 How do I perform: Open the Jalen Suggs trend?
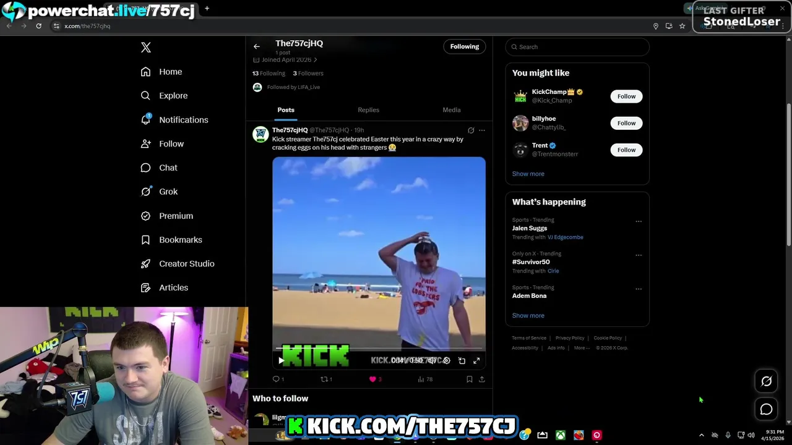pos(530,228)
